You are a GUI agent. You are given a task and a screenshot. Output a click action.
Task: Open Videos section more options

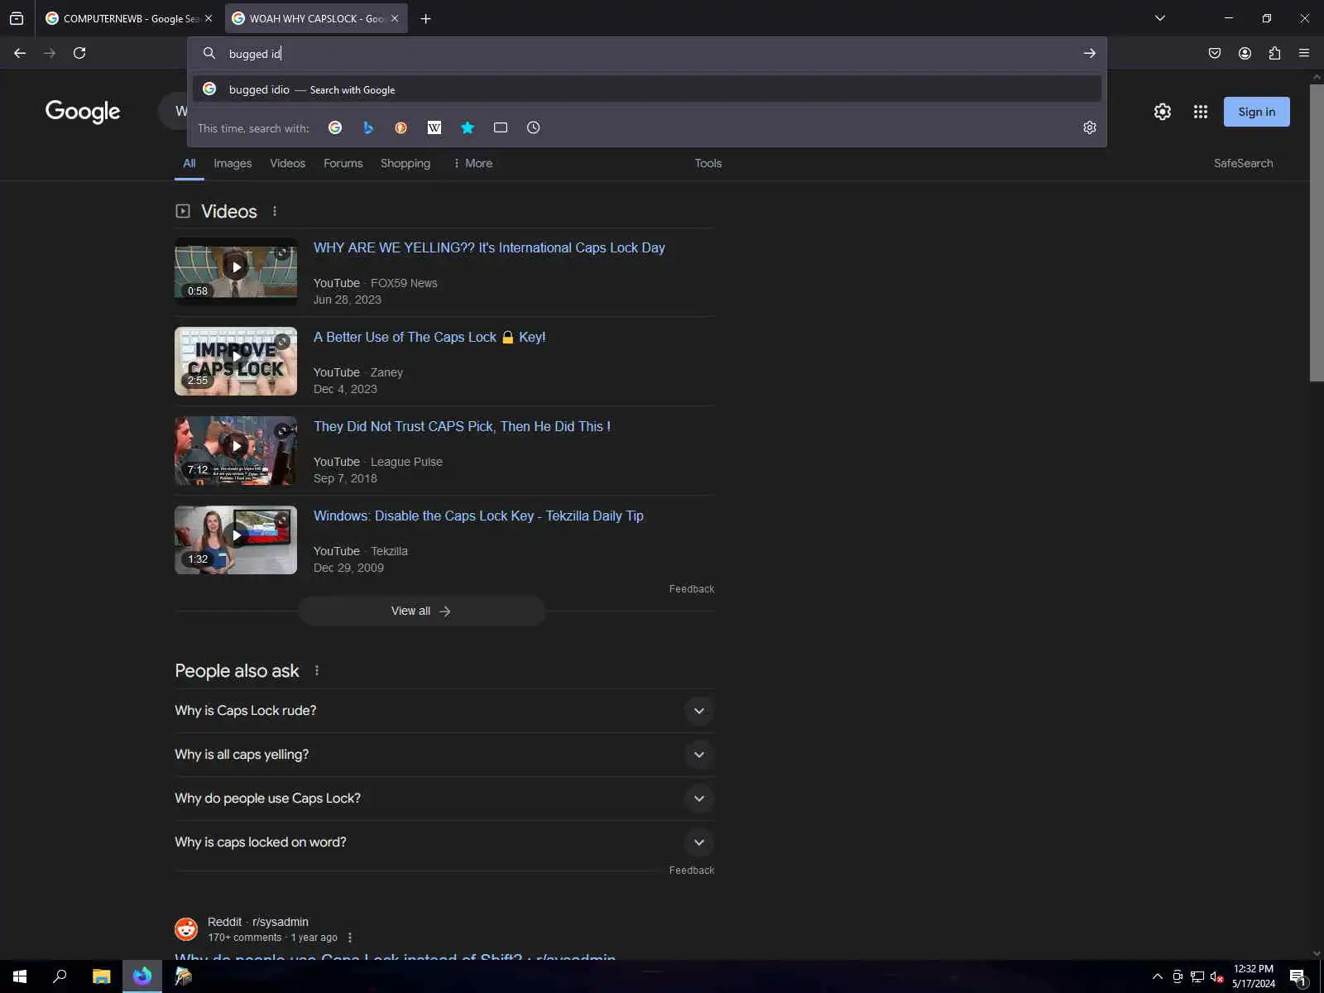tap(275, 212)
